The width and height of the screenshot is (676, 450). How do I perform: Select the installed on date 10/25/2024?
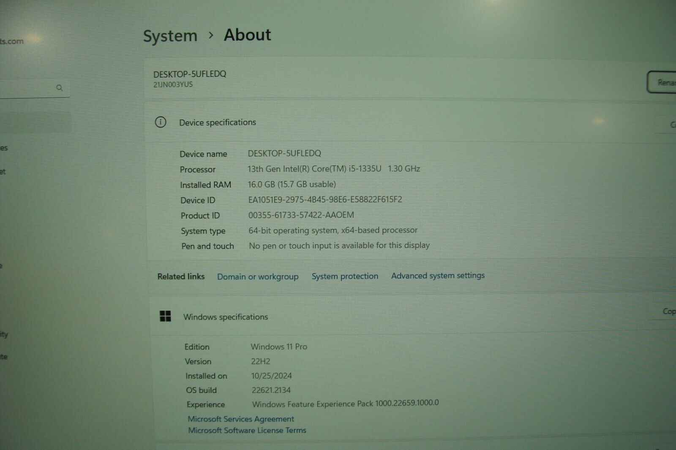click(271, 376)
